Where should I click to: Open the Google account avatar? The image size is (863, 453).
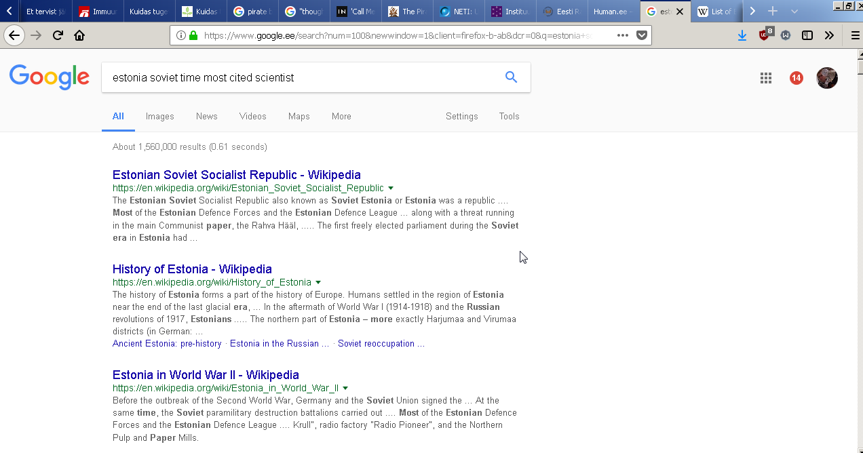[x=827, y=78]
